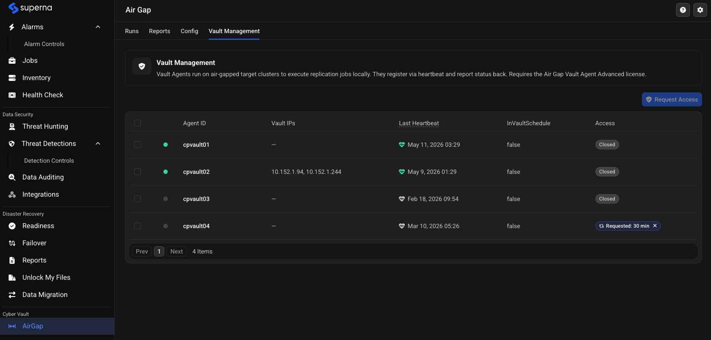
Task: Click the 4 Items count
Action: pyautogui.click(x=202, y=251)
